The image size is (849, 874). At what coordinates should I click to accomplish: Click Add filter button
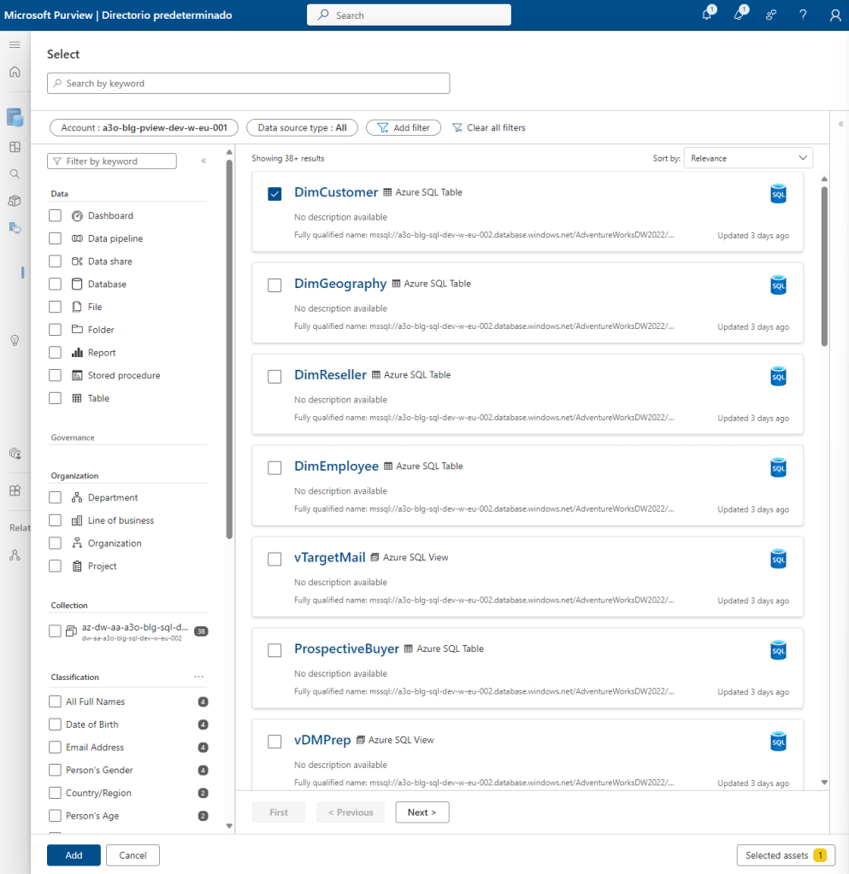coord(404,127)
